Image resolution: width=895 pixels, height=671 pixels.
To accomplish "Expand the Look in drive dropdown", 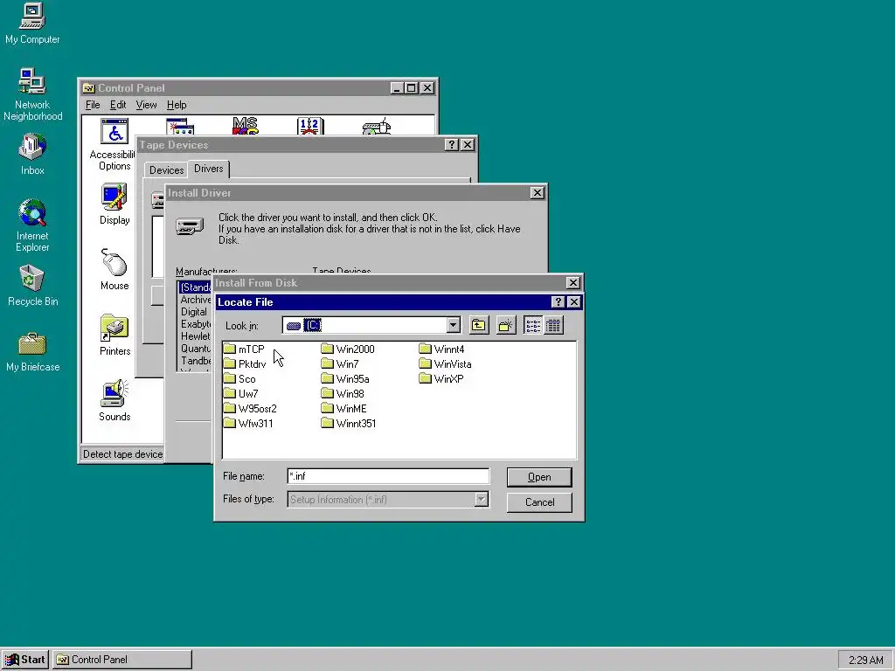I will (x=454, y=326).
